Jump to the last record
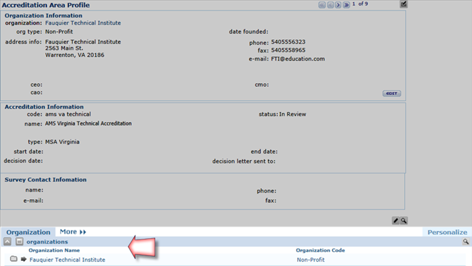 point(346,5)
